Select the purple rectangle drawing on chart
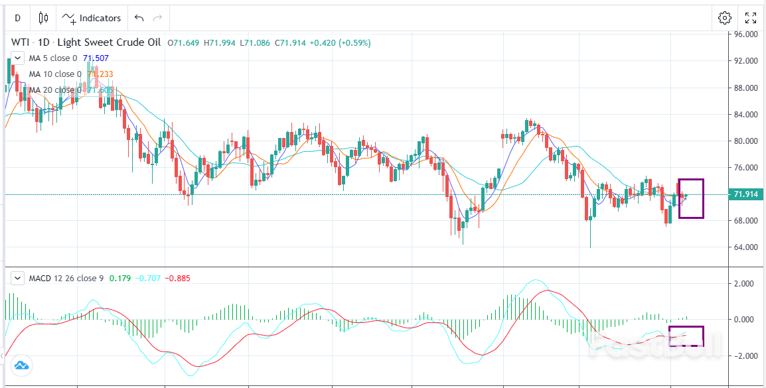 (691, 199)
